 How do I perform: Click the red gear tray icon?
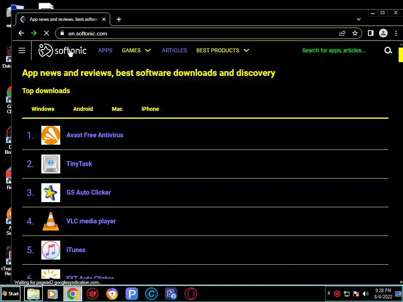337,294
